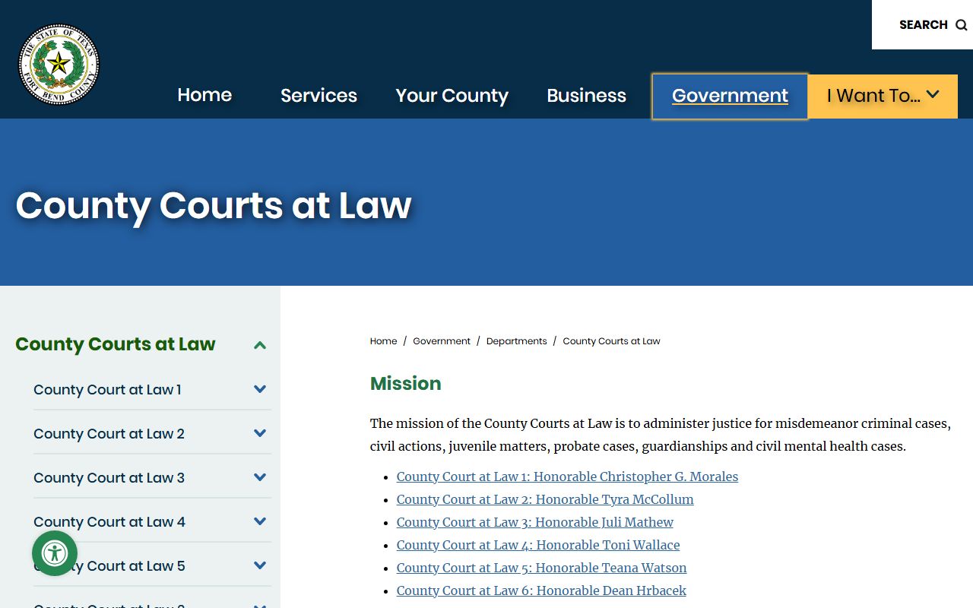Go to Home in the breadcrumb
This screenshot has height=608, width=973.
(x=383, y=341)
